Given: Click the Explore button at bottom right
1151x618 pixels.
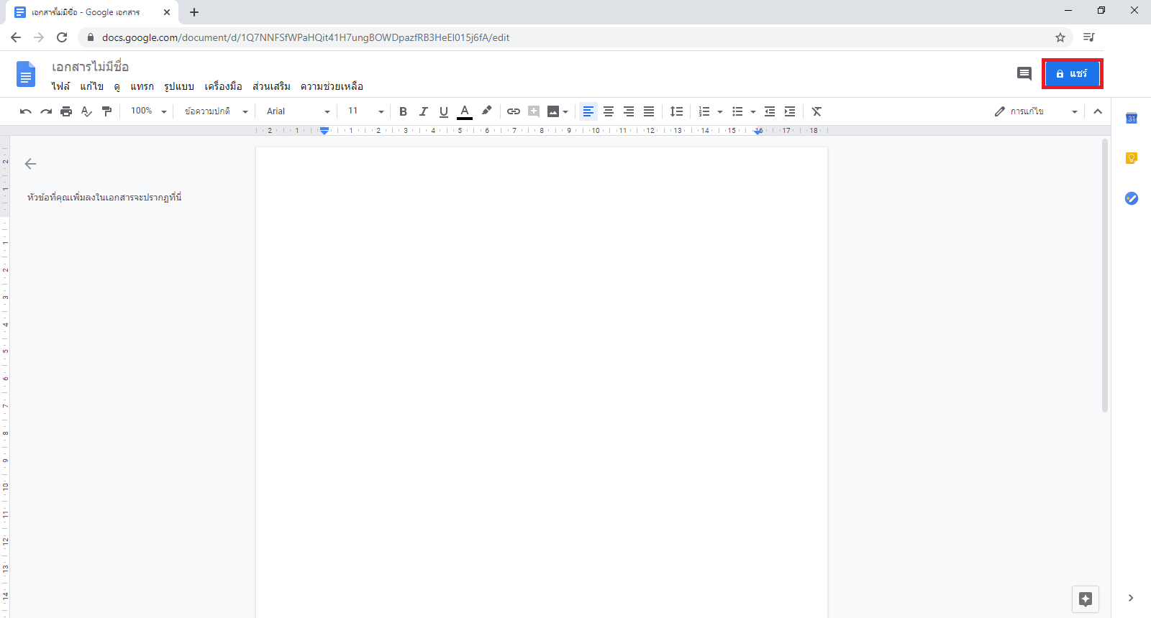Looking at the screenshot, I should coord(1086,599).
